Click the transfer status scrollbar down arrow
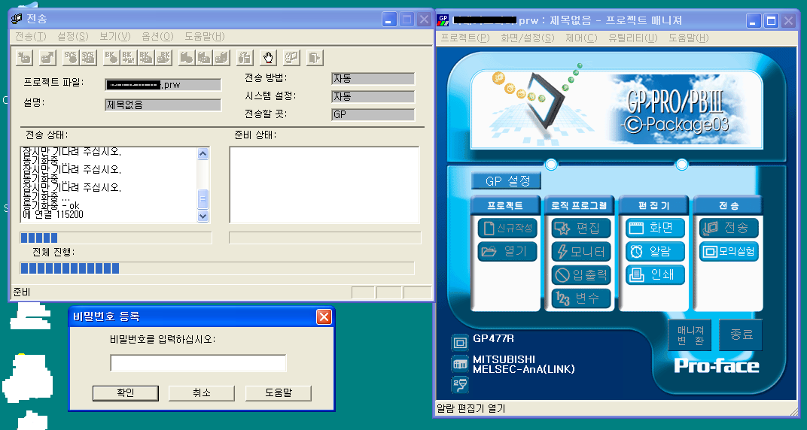Screen dimensions: 807x430 (x=203, y=217)
